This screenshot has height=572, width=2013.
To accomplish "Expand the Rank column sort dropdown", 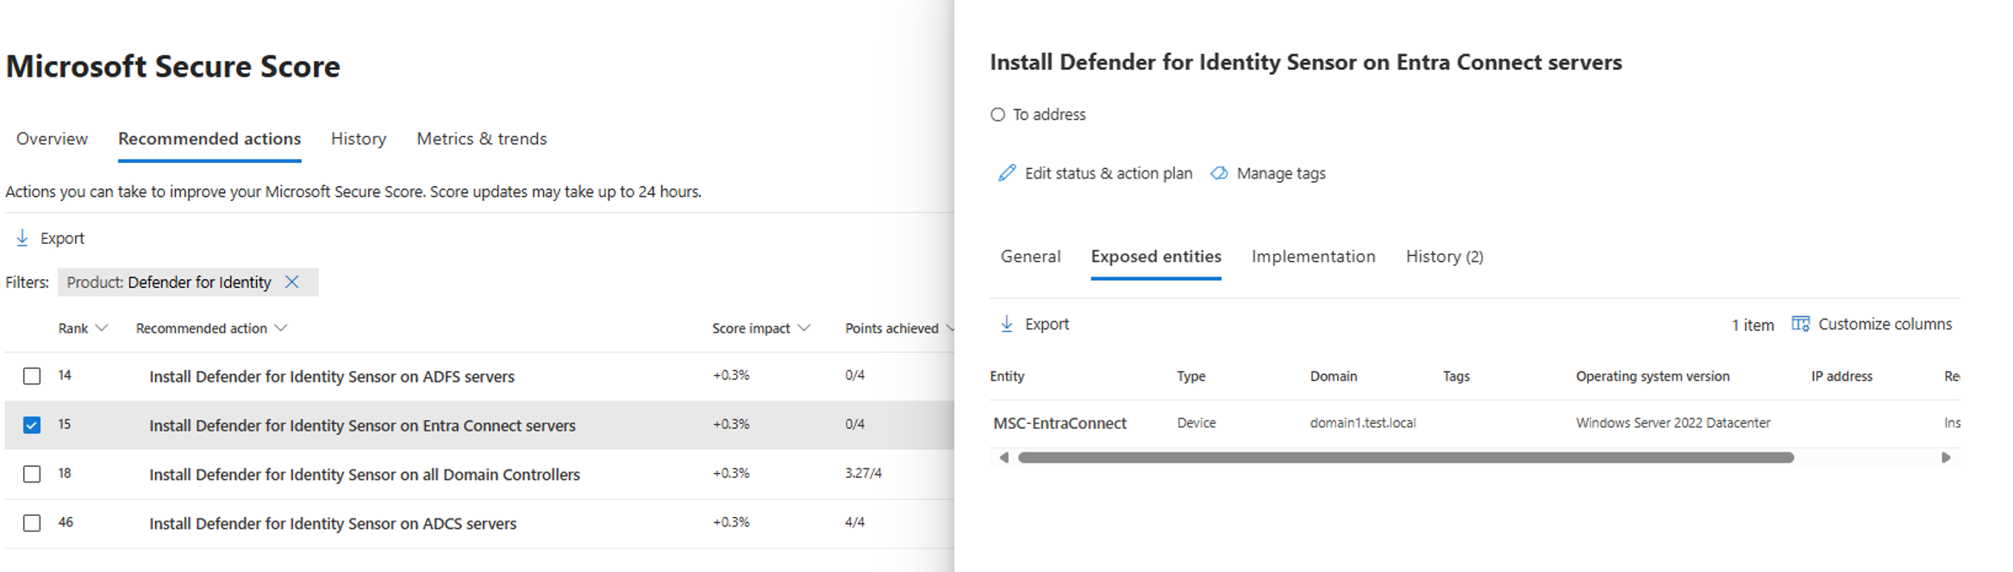I will coord(102,328).
